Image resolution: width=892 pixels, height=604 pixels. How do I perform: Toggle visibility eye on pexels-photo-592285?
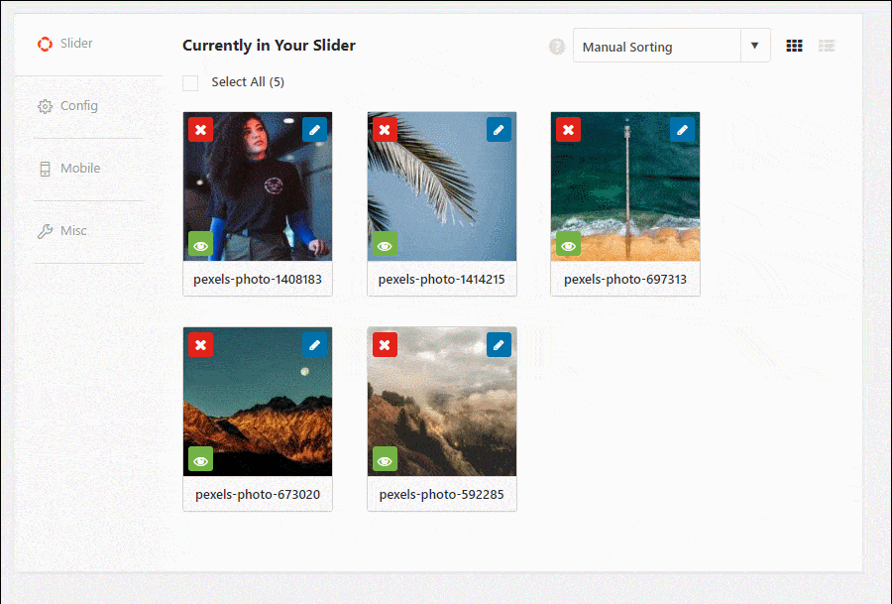point(386,460)
